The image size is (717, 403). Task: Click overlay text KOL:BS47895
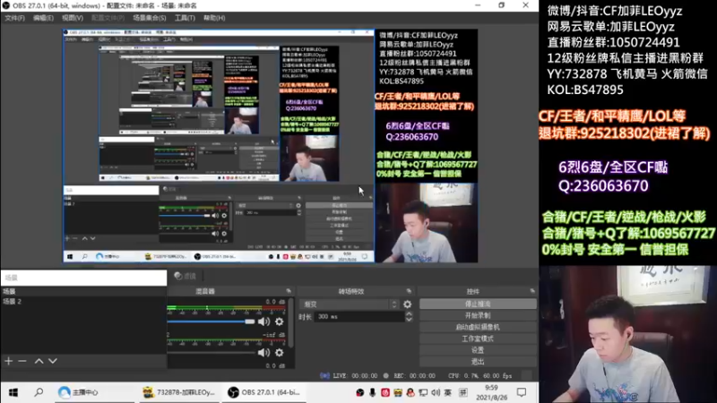[x=585, y=90]
